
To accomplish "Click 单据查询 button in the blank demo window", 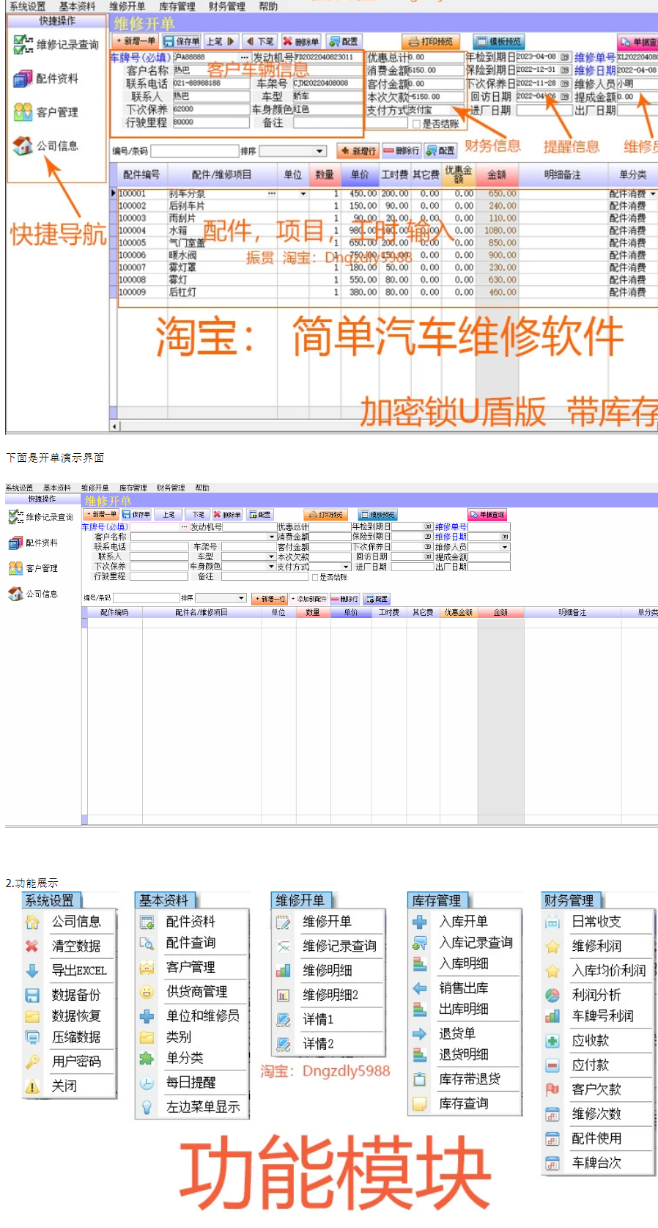I will (x=488, y=515).
